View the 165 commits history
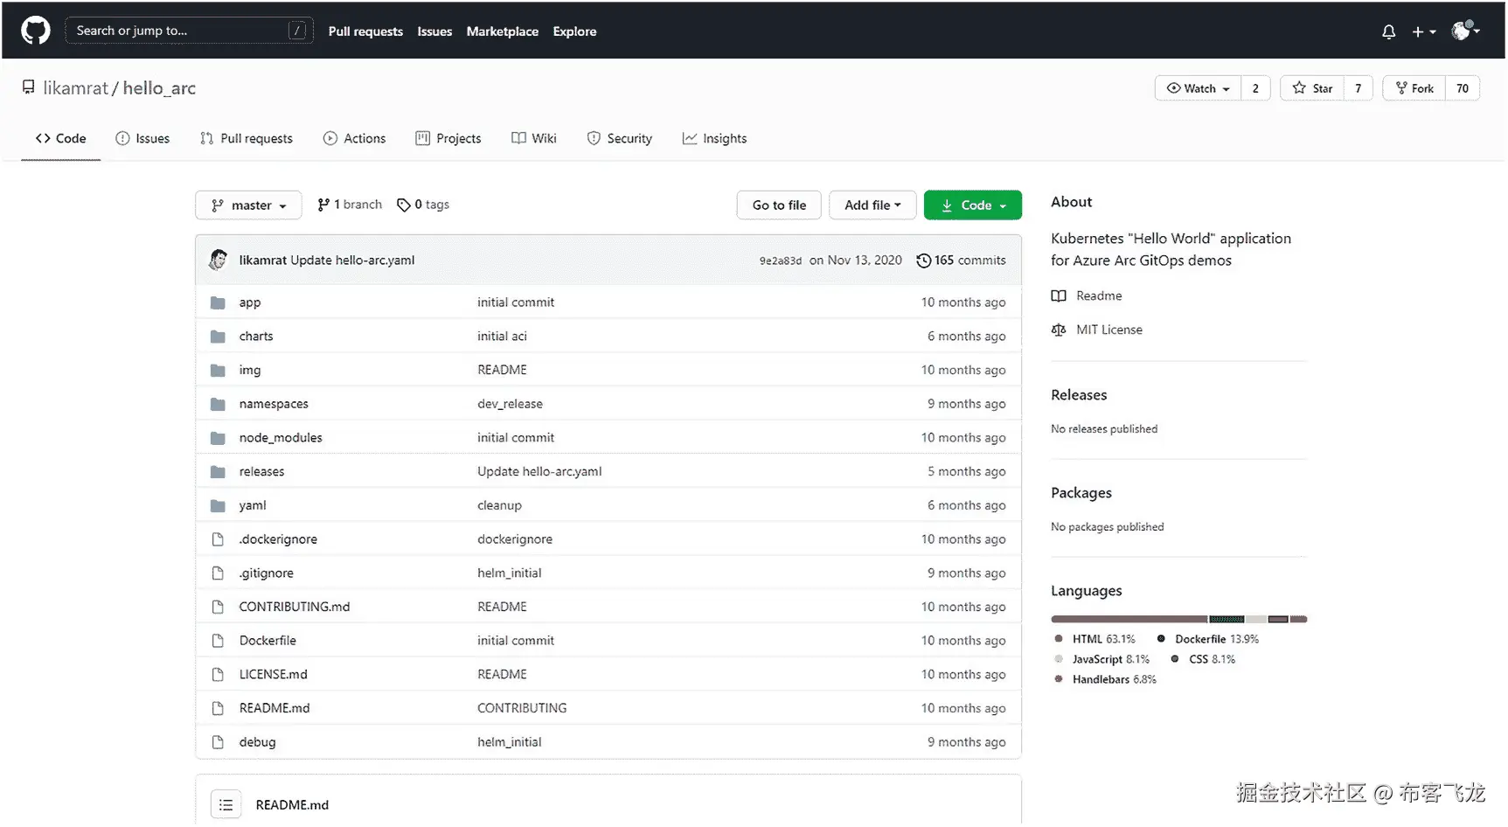The height and width of the screenshot is (827, 1508). click(962, 261)
